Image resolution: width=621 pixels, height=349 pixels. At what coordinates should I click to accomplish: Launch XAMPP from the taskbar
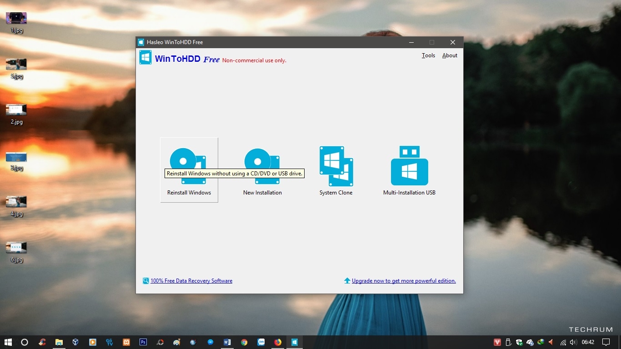click(x=126, y=342)
